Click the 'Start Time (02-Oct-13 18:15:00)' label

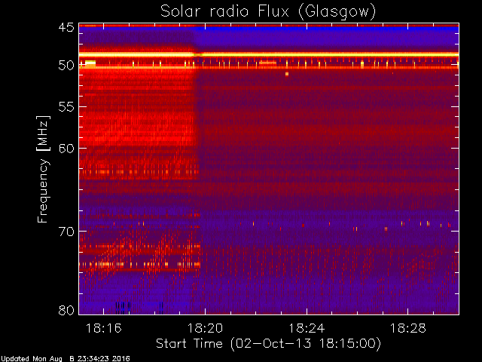click(x=268, y=344)
